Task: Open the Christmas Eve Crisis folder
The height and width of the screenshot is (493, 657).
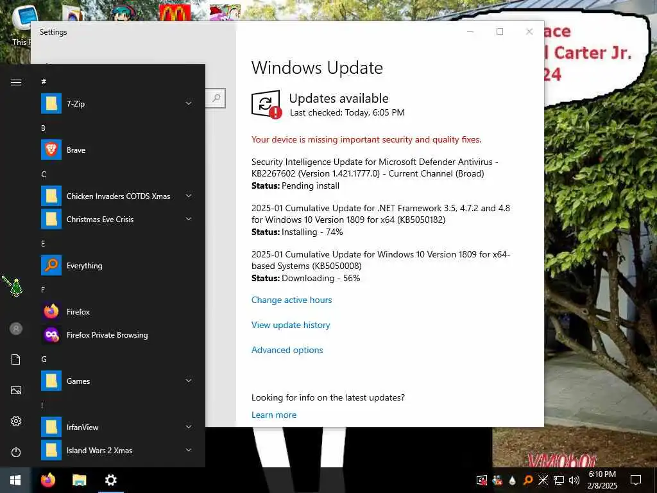Action: tap(117, 220)
